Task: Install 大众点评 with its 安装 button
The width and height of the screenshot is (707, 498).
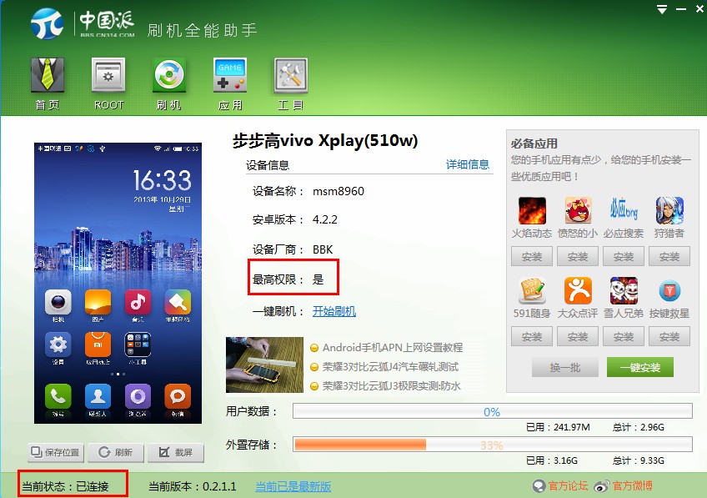Action: [x=578, y=336]
